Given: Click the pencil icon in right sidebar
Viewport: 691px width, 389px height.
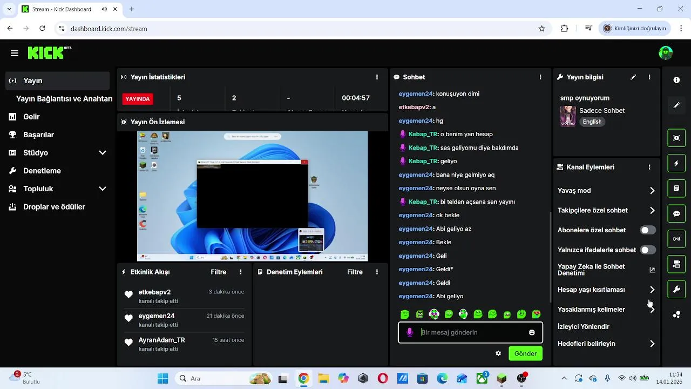Looking at the screenshot, I should point(676,105).
